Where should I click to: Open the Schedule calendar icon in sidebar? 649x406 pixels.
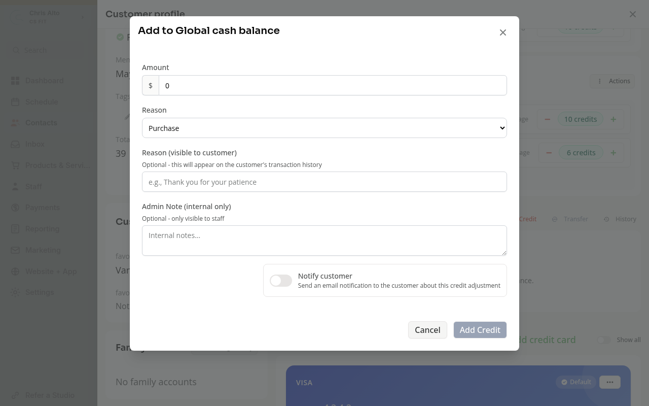pos(15,102)
